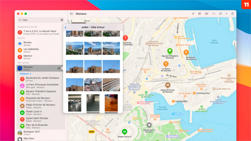
Task: Open Eglise Saint Nicolas in sidebar list
Action: pyautogui.click(x=41, y=119)
